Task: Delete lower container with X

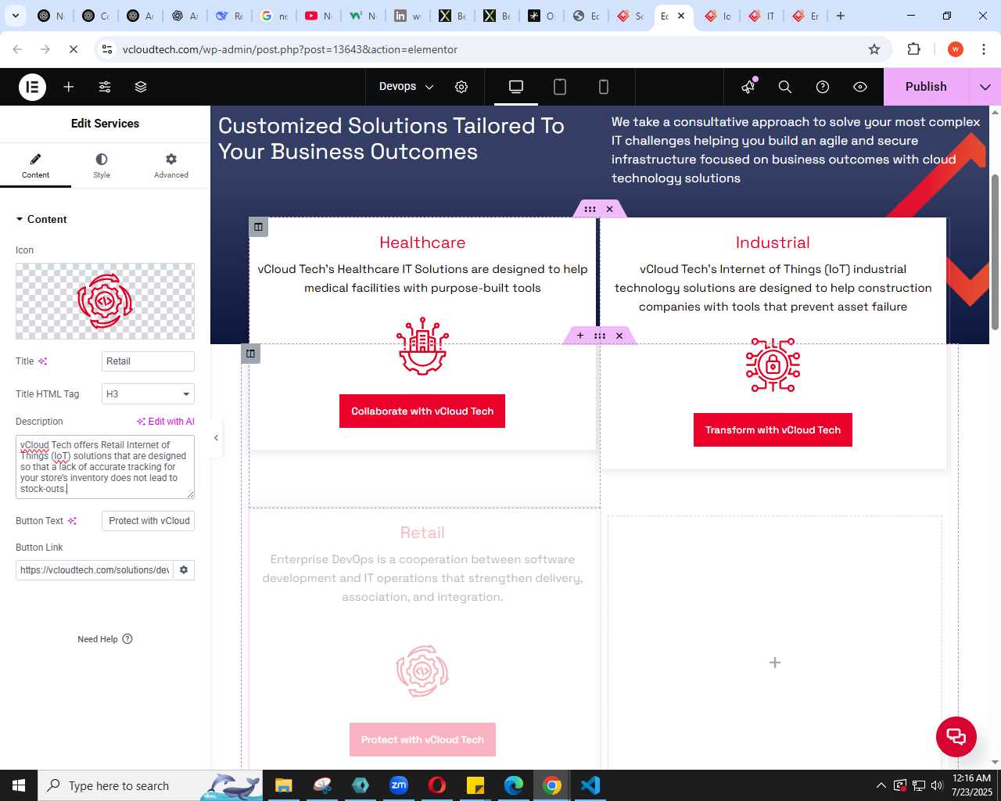Action: 619,336
